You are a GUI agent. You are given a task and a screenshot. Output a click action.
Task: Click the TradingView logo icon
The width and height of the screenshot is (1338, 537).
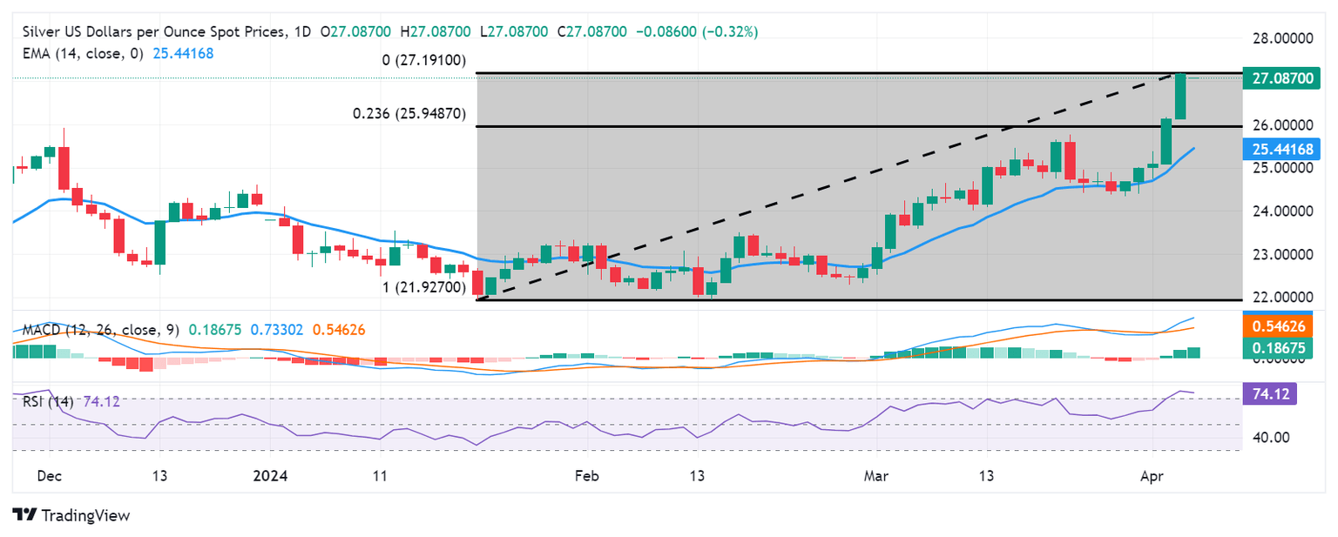24,515
